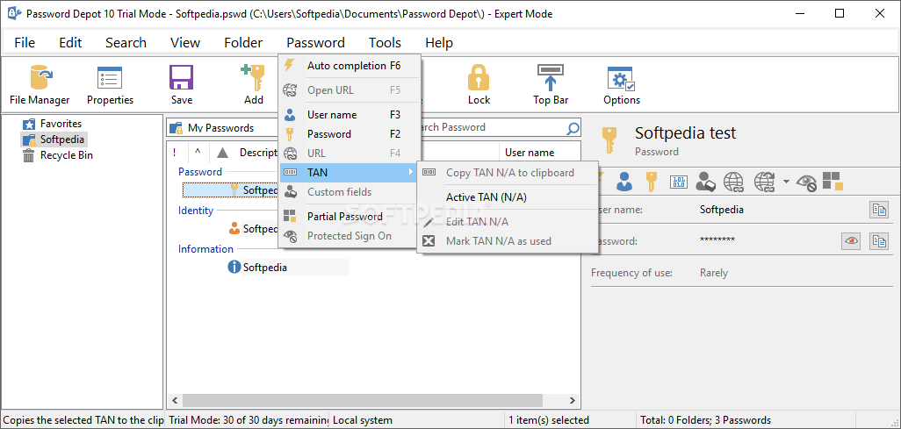The width and height of the screenshot is (901, 429).
Task: Open the Tools menu
Action: [x=385, y=42]
